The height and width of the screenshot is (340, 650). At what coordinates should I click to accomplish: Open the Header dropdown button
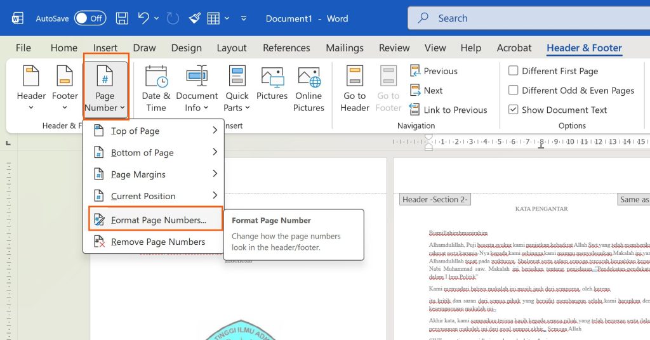click(31, 89)
